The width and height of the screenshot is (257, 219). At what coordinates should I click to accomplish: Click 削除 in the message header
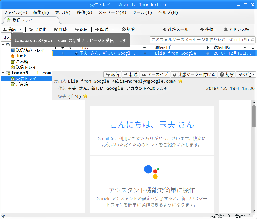(x=227, y=74)
